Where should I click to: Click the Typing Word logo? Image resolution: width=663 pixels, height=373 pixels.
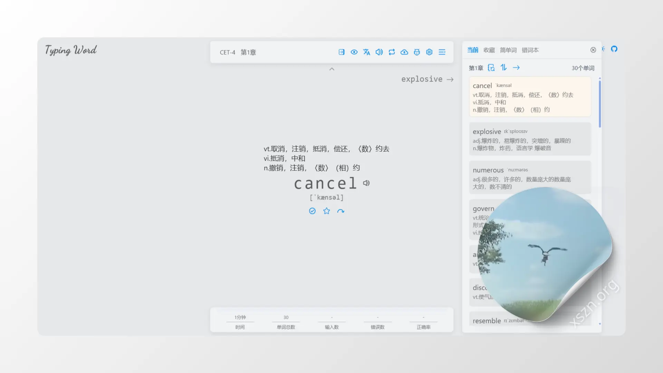[x=71, y=50]
